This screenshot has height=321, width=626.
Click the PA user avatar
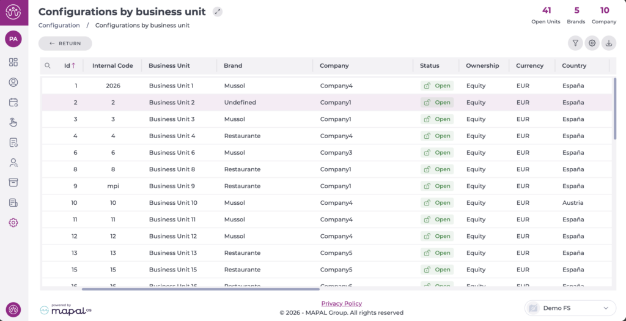(x=13, y=39)
